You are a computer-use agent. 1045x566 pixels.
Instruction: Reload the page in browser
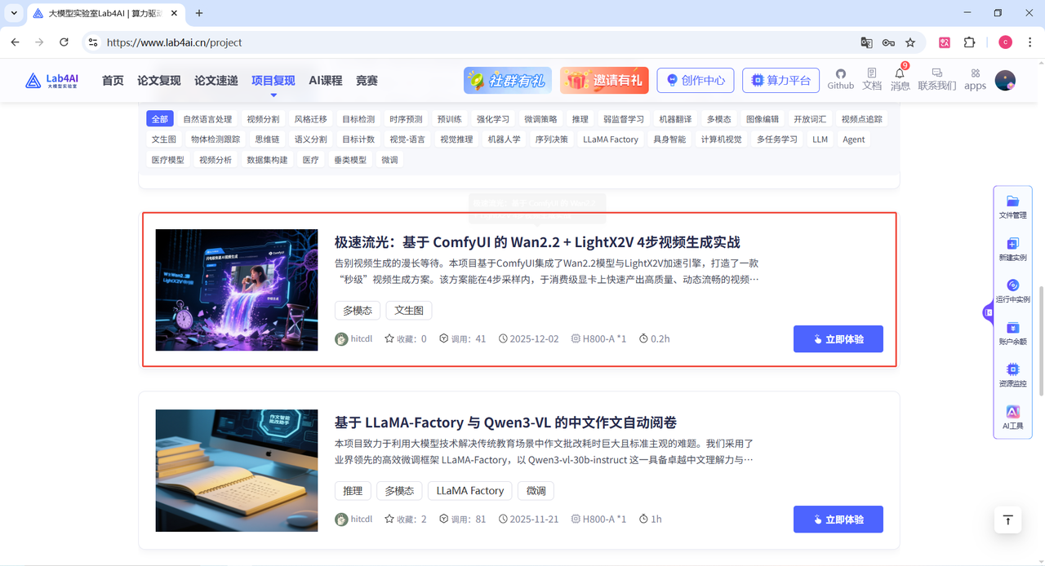click(64, 42)
